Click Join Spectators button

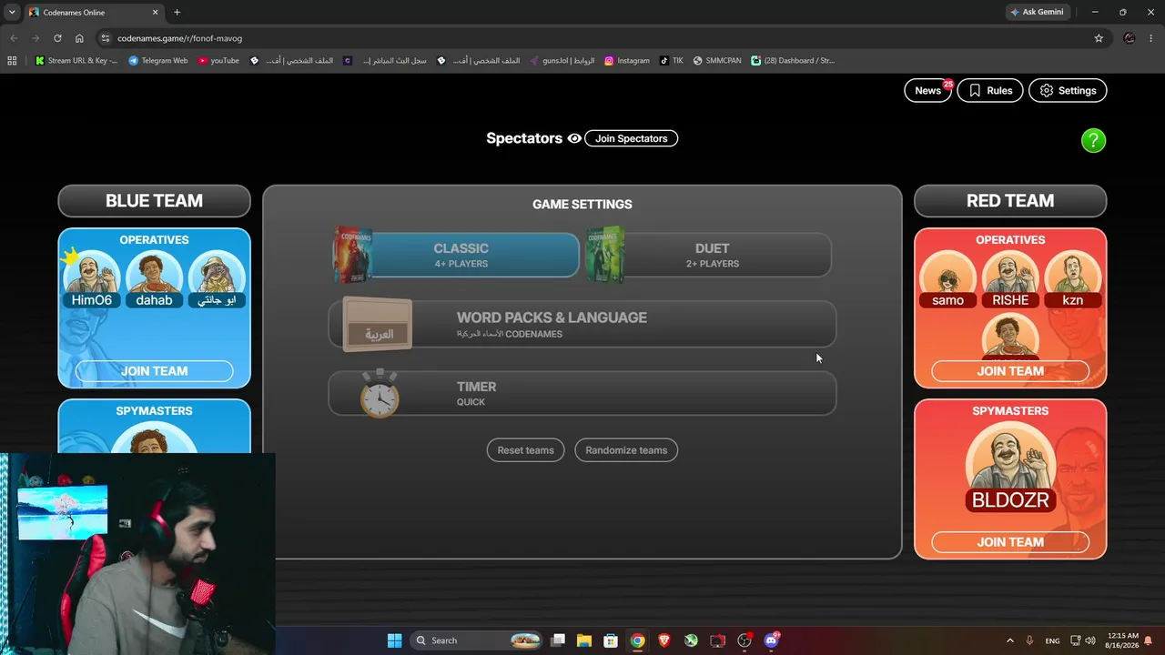(x=631, y=138)
